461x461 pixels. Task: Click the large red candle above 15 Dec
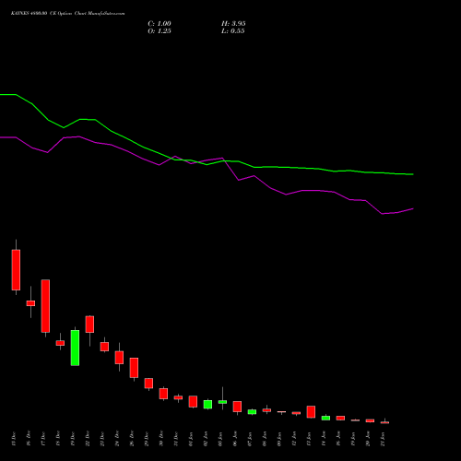(x=16, y=270)
